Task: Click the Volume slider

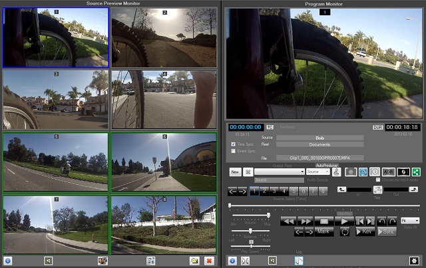Action: pyautogui.click(x=251, y=215)
